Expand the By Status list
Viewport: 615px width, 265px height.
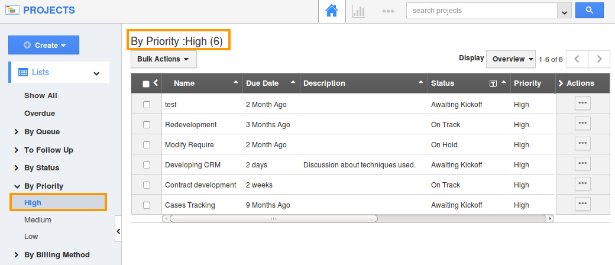tap(17, 168)
